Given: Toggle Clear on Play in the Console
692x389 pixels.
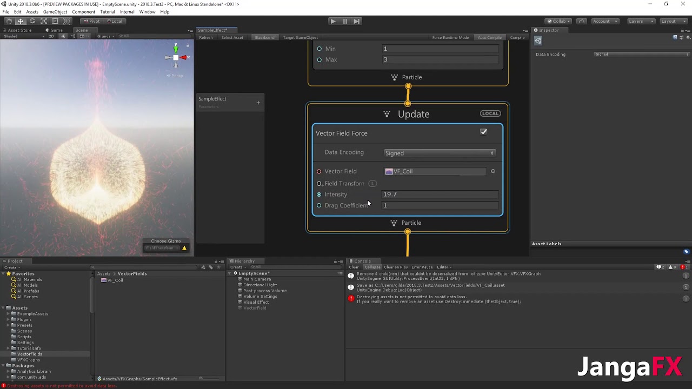Looking at the screenshot, I should pyautogui.click(x=396, y=267).
